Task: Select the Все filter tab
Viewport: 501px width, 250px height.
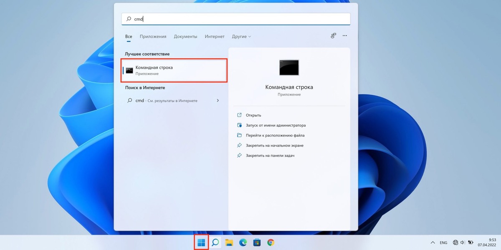Action: (x=129, y=37)
